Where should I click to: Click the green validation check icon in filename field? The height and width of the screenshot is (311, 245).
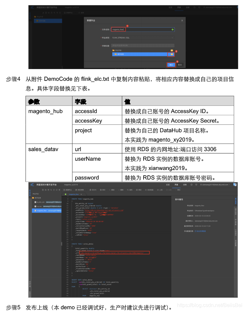pyautogui.click(x=173, y=30)
